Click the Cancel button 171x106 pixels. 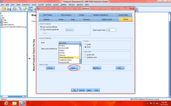click(82, 90)
